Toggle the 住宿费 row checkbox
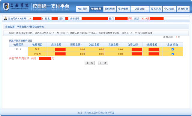The width and height of the screenshot is (192, 116). click(x=172, y=54)
